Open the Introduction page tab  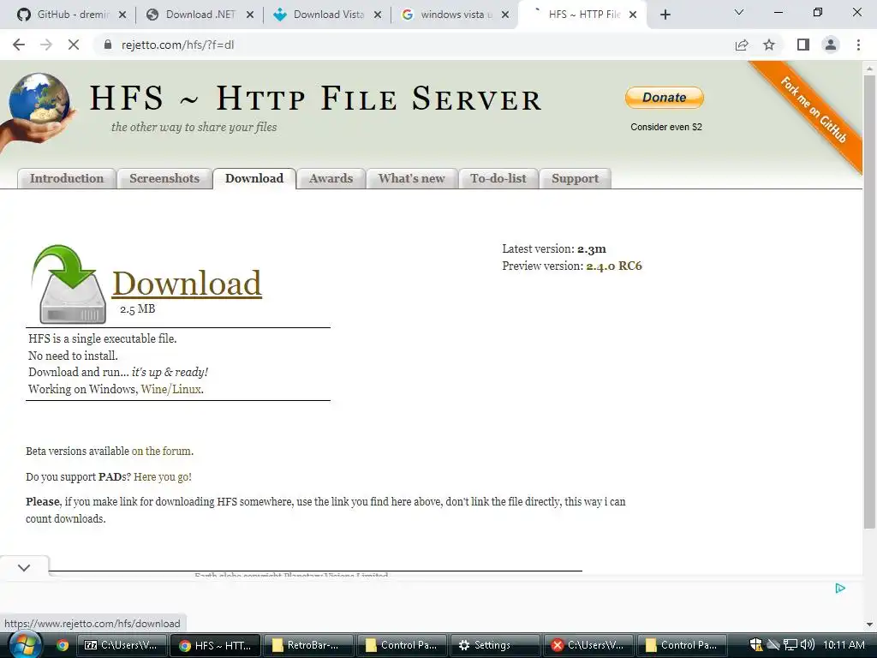[67, 178]
